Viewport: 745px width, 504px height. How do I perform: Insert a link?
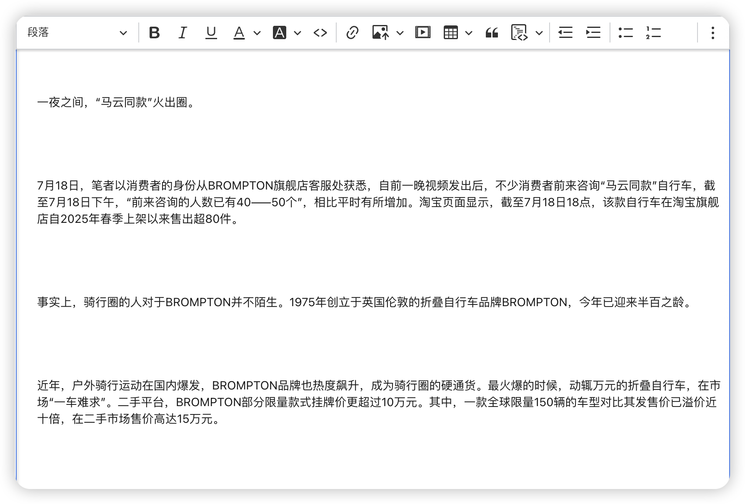352,32
